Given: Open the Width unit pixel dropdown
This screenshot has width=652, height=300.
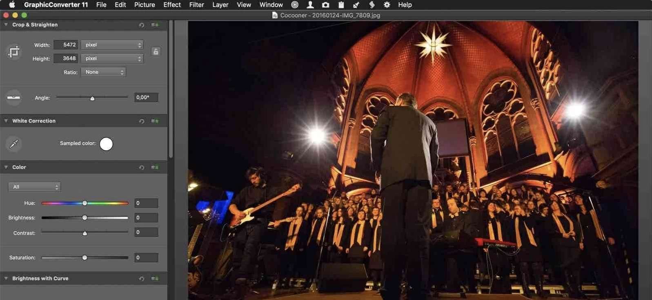Looking at the screenshot, I should tap(112, 45).
